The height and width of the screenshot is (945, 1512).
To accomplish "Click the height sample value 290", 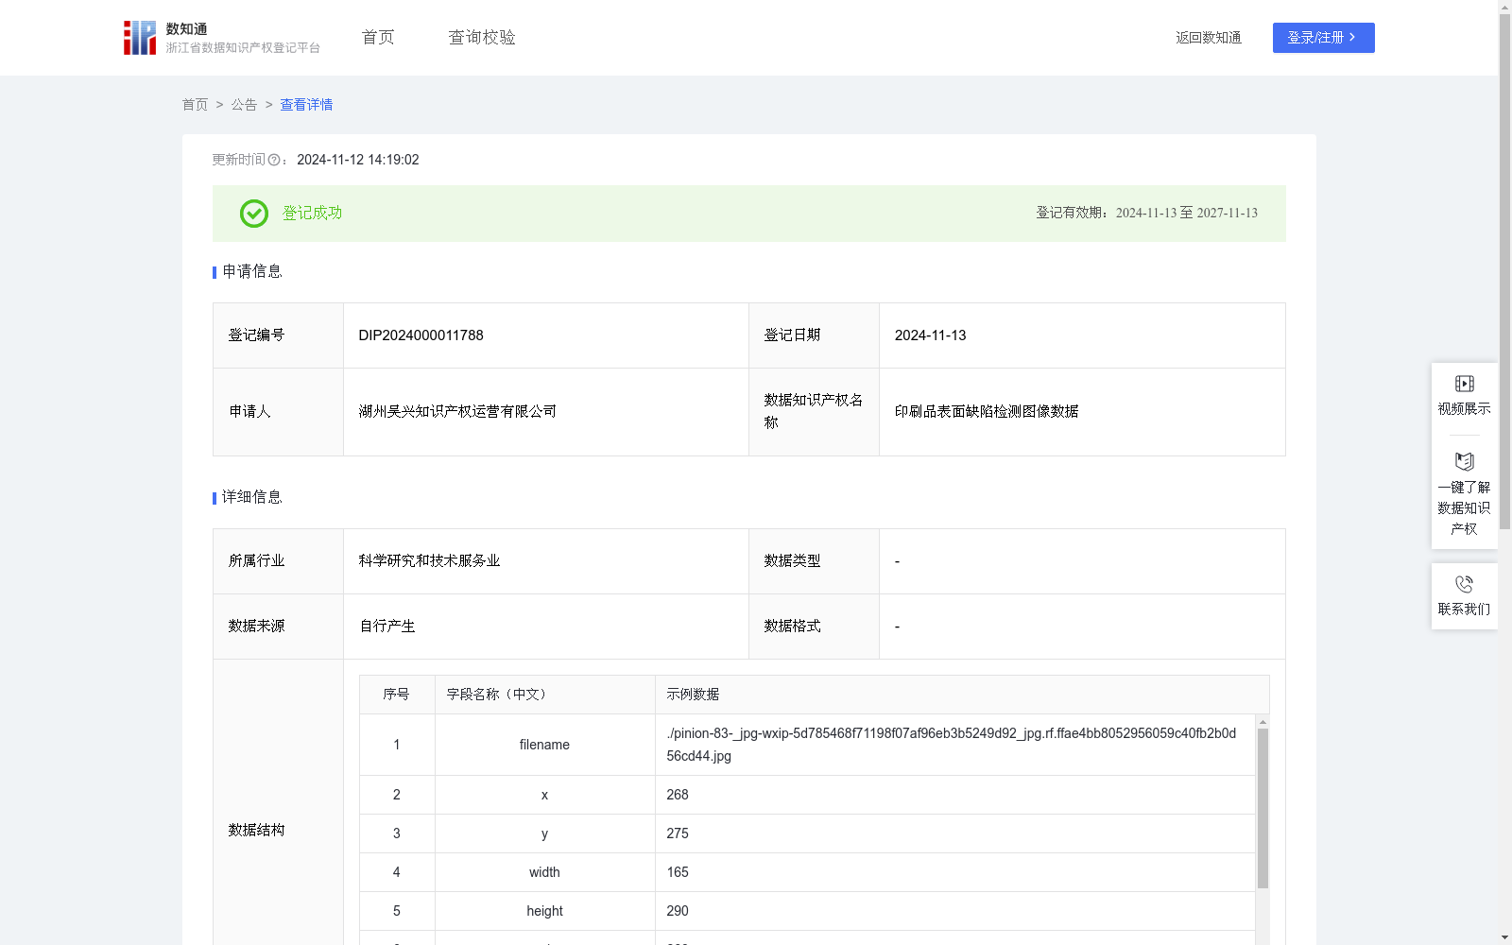I will [x=678, y=911].
